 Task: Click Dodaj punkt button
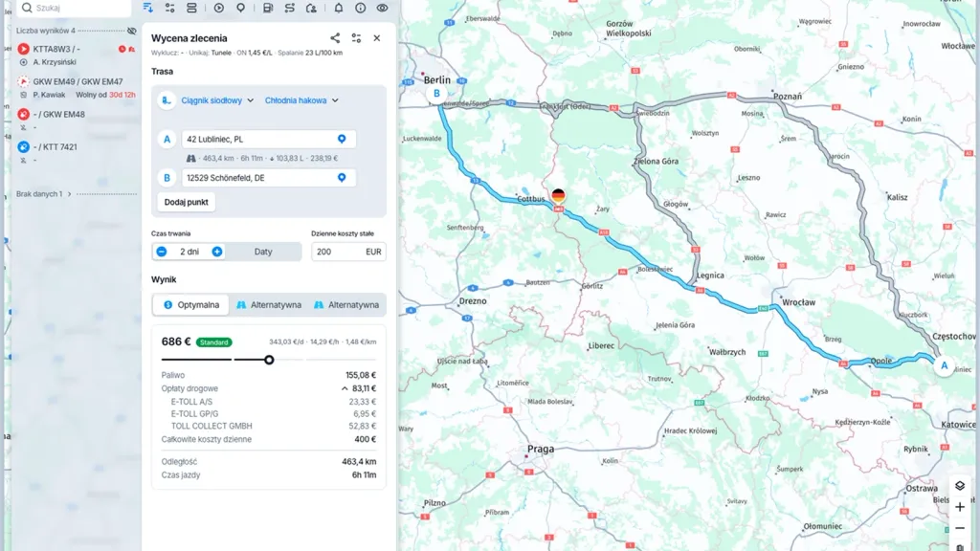tap(187, 202)
